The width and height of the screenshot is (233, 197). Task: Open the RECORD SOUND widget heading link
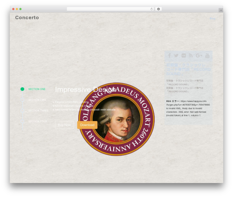pyautogui.click(x=188, y=69)
